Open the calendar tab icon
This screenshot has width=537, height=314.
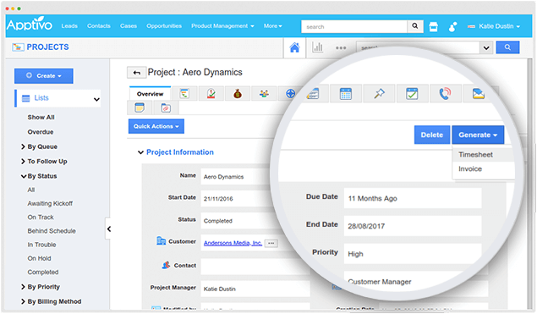coord(346,93)
